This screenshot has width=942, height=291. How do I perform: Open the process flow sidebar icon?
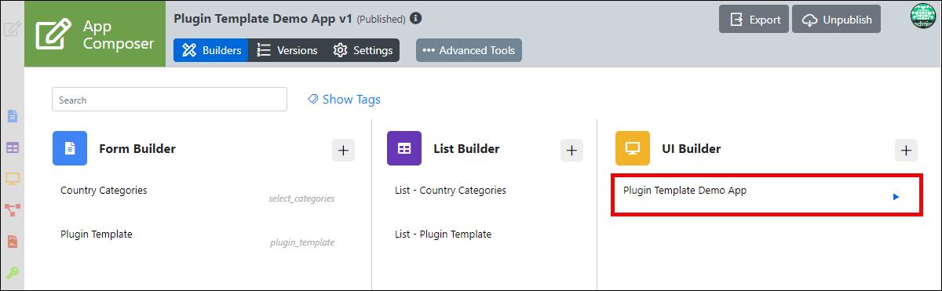[x=13, y=209]
